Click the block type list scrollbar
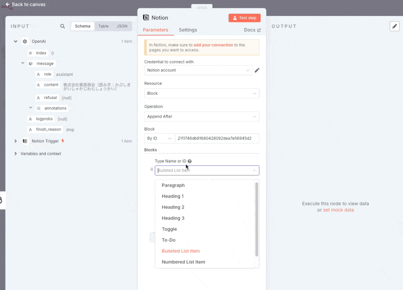Viewport: 403px width, 290px height. (256, 219)
